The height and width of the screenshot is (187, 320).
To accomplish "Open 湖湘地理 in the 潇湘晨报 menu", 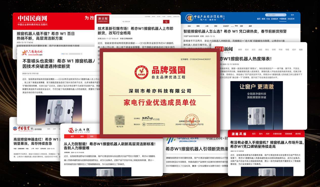I will coord(288,134).
